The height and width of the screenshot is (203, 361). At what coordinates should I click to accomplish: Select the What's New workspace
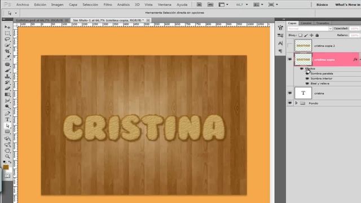point(347,5)
